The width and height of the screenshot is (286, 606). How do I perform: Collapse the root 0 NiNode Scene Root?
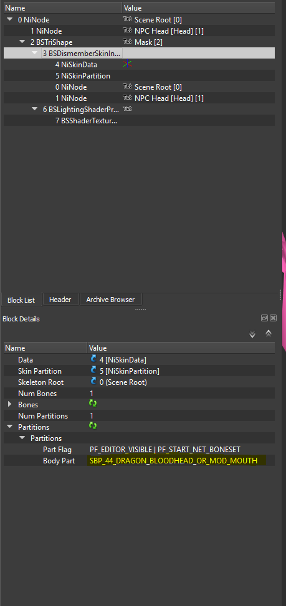pos(9,20)
